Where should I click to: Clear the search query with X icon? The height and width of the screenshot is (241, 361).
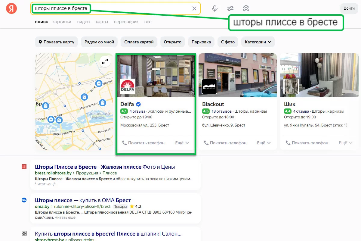pos(194,8)
